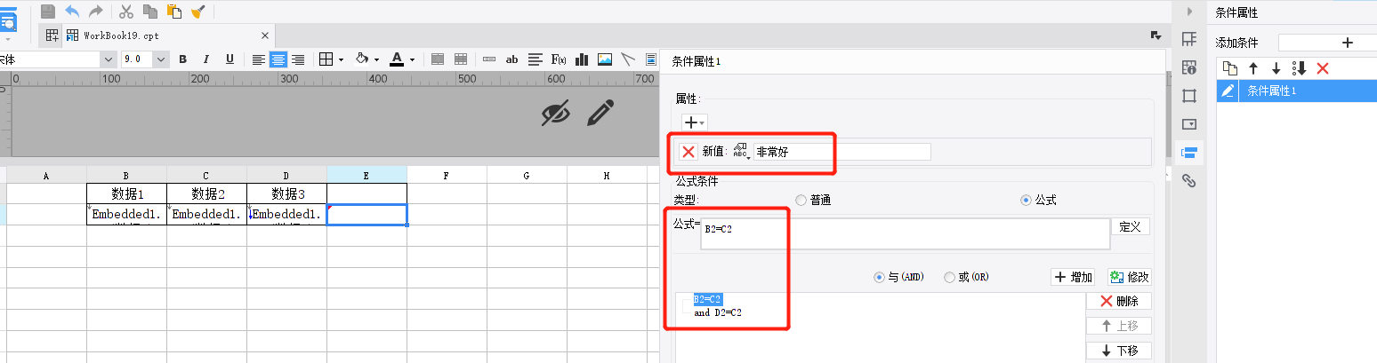This screenshot has width=1377, height=363.
Task: Select the 与(AND) radio button
Action: 900,277
